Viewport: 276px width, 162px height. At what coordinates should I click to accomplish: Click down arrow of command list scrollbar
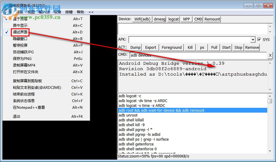[270, 151]
